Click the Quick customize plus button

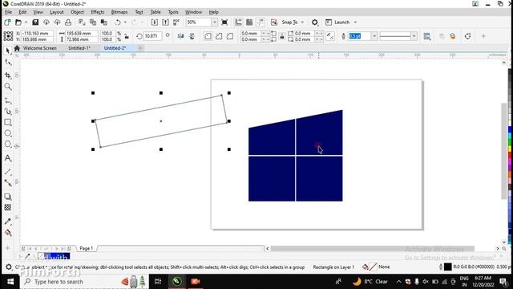tap(483, 36)
